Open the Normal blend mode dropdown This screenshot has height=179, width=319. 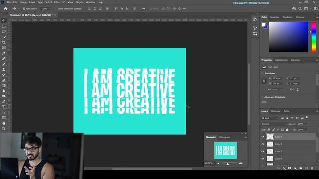point(274,124)
